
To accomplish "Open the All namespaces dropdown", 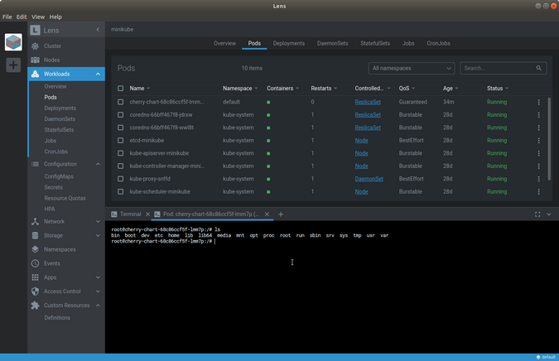I will (412, 68).
